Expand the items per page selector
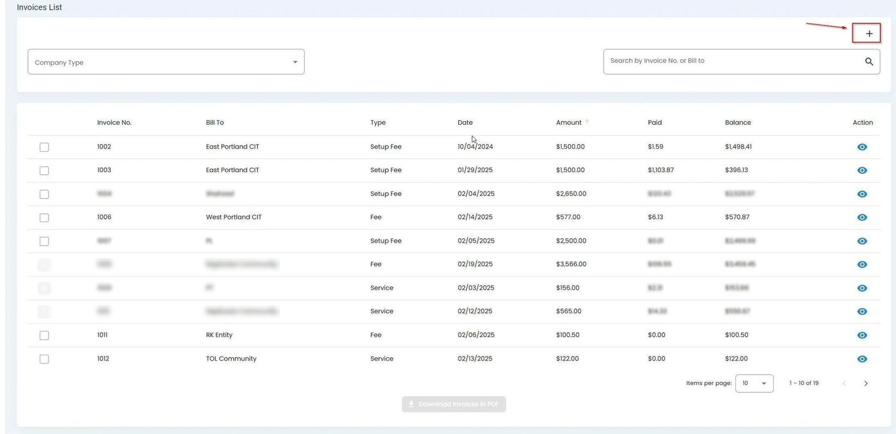Viewport: 896px width, 434px height. point(754,383)
